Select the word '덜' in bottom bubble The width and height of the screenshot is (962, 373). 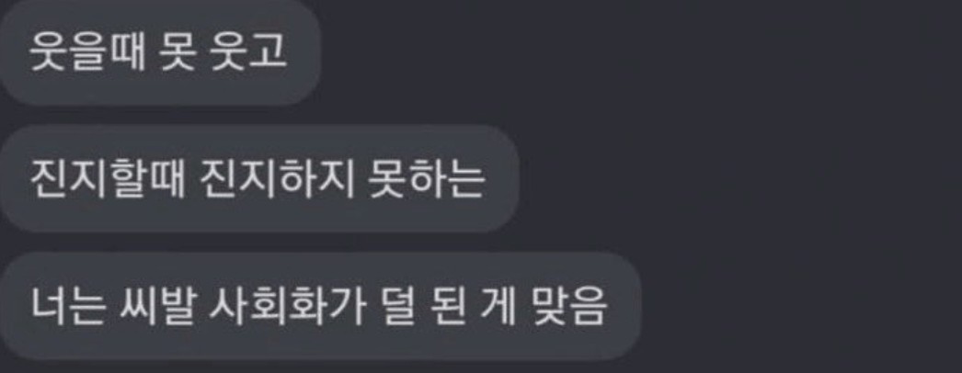click(396, 306)
